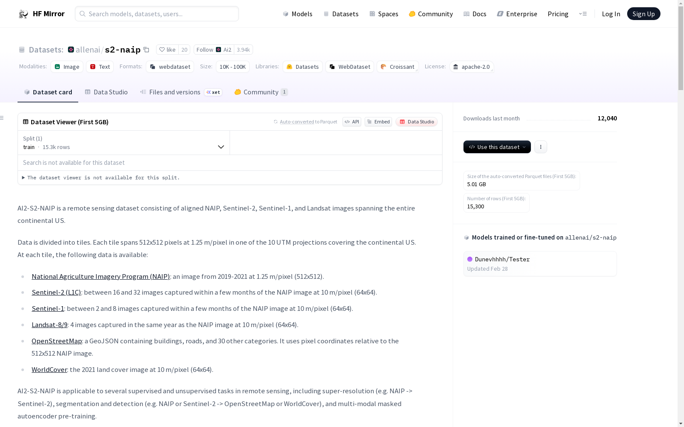The image size is (684, 427).
Task: Open the Sentinel-1 link
Action: point(48,308)
